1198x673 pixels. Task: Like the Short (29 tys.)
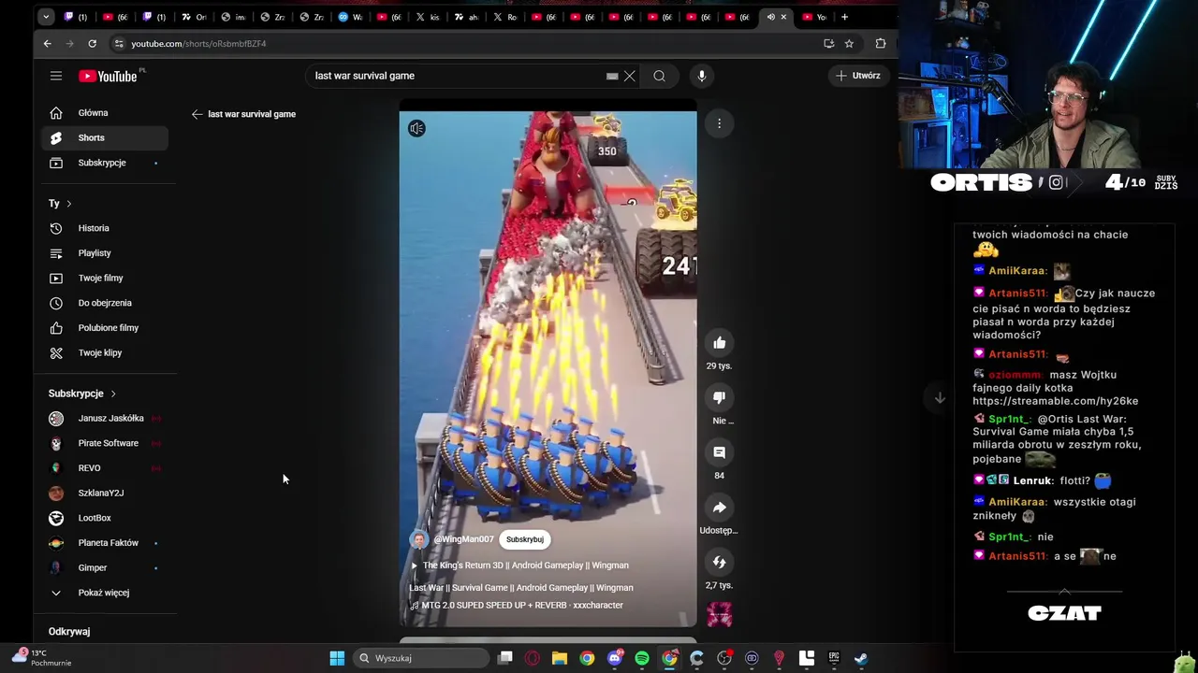719,343
